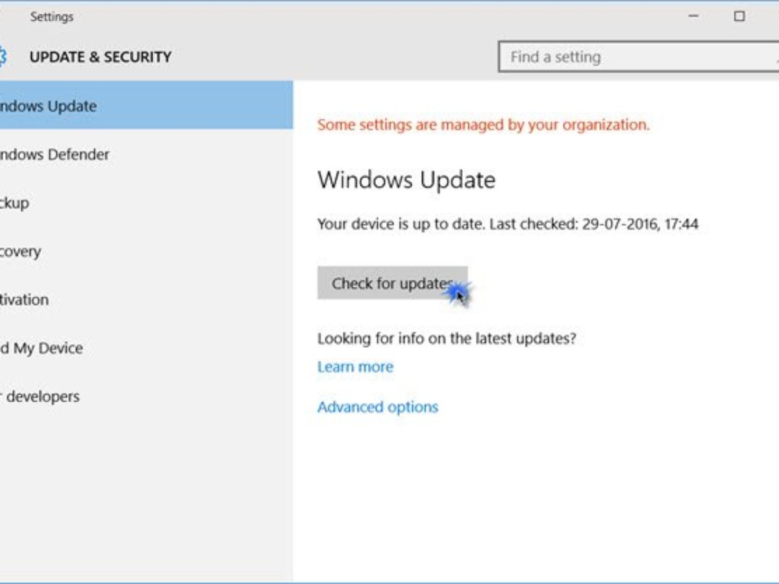Image resolution: width=779 pixels, height=584 pixels.
Task: Open the For developers section
Action: [40, 396]
